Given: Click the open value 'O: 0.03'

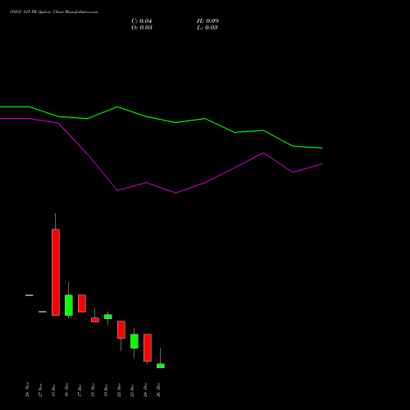Looking at the screenshot, I should 142,28.
